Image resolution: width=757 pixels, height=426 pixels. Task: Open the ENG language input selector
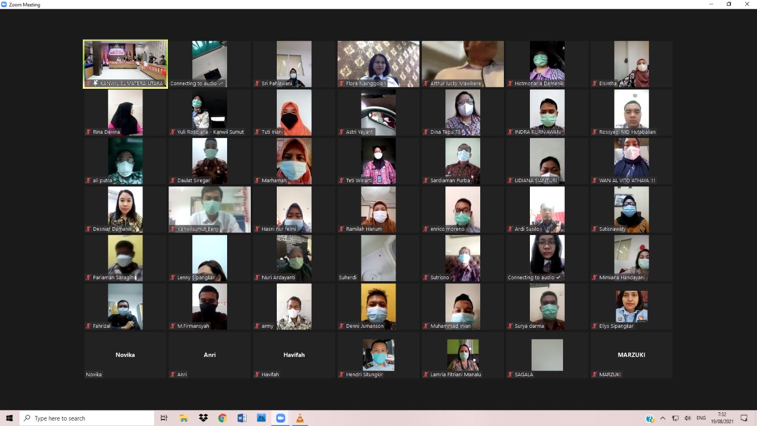[701, 418]
